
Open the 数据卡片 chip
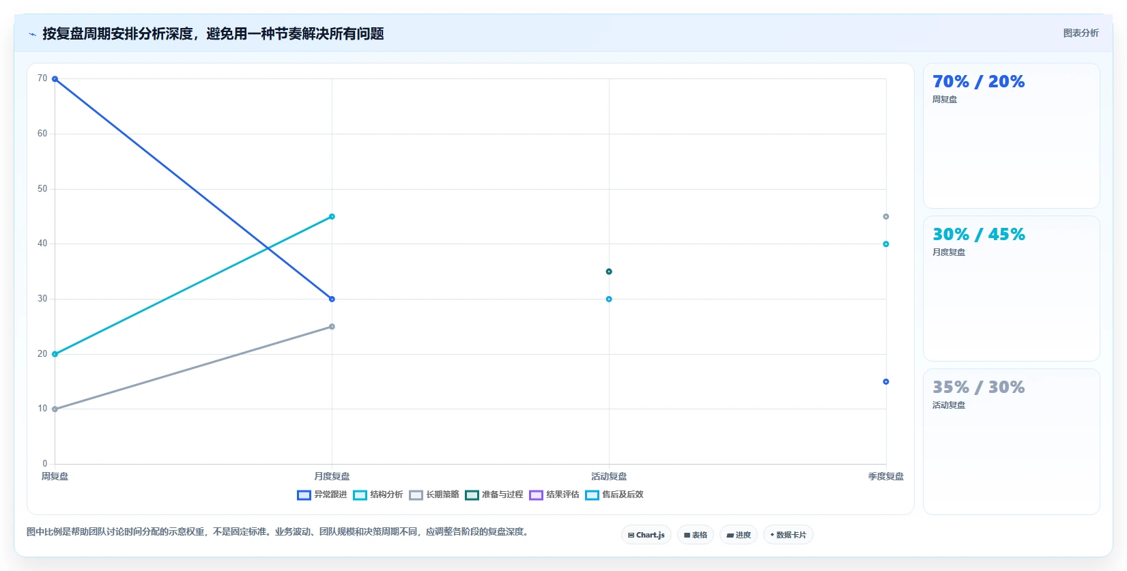(788, 535)
